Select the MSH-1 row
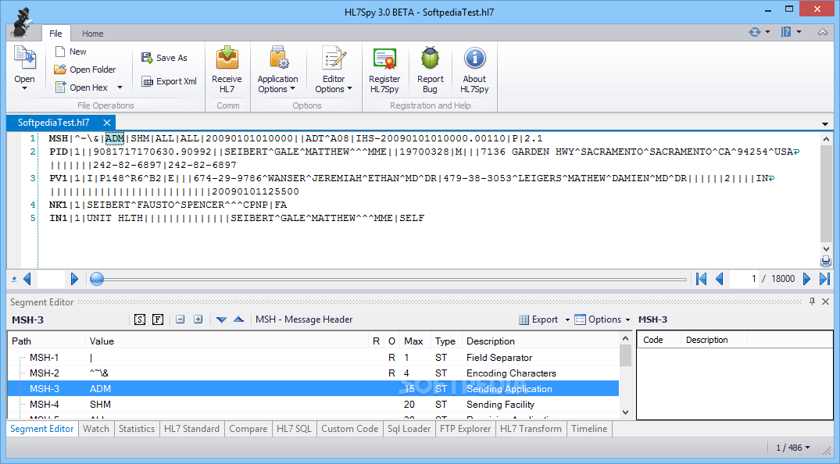Screen dimensions: 840x464 pyautogui.click(x=313, y=358)
